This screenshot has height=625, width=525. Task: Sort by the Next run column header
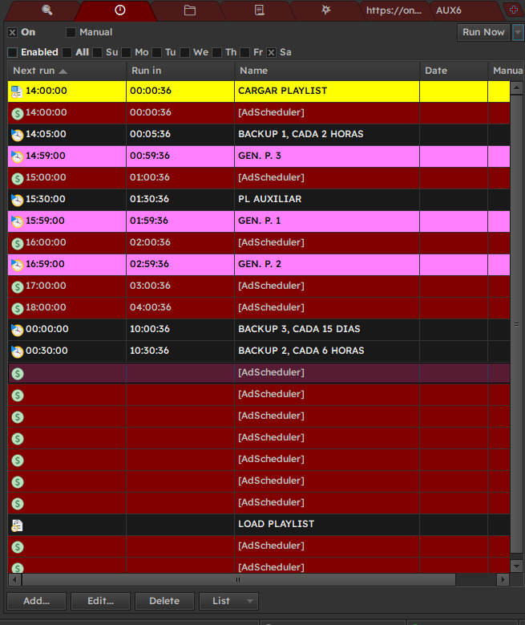point(40,71)
